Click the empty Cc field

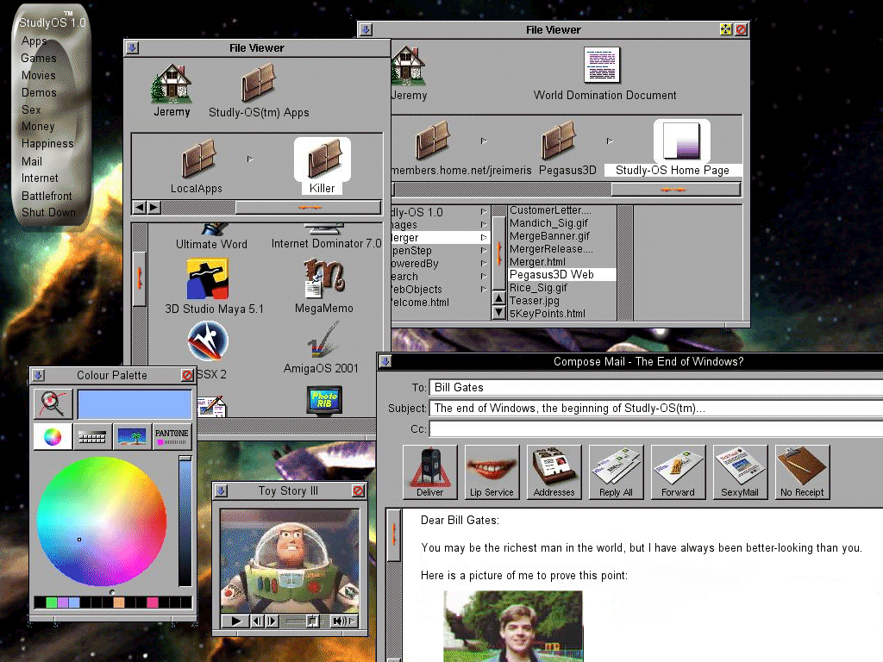tap(656, 429)
